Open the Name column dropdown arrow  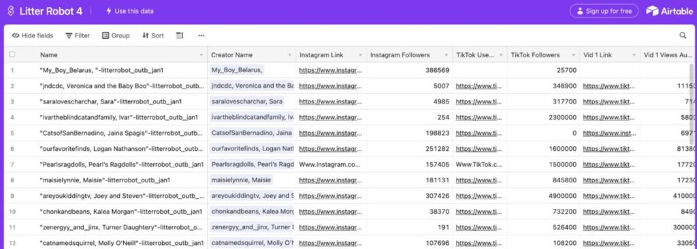coord(201,55)
